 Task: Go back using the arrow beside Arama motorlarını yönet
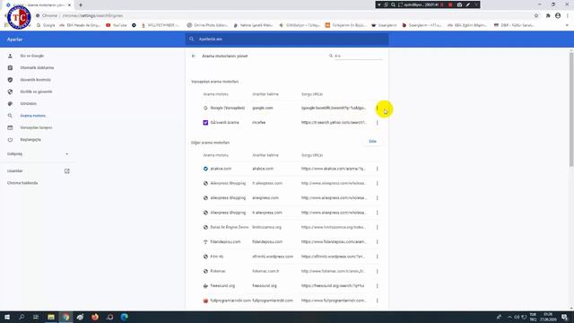pyautogui.click(x=194, y=56)
